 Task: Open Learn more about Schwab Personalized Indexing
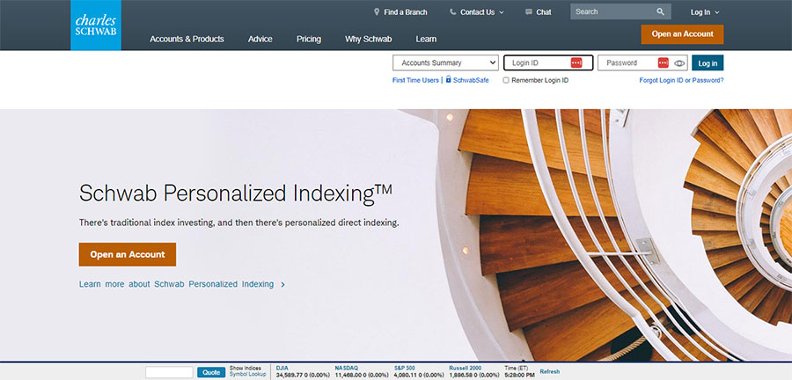[176, 284]
